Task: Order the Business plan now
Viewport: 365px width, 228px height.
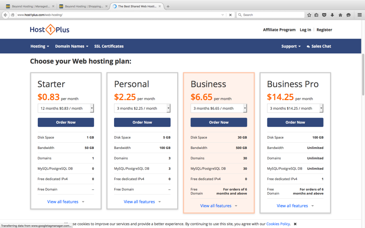Action: click(219, 123)
